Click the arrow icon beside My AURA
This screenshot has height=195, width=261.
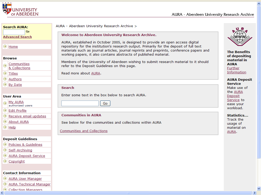[5, 103]
